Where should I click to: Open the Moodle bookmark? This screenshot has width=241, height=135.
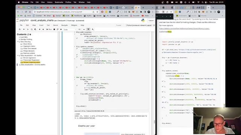coord(98,16)
